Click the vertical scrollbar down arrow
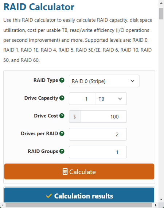The image size is (164, 208). (x=161, y=199)
